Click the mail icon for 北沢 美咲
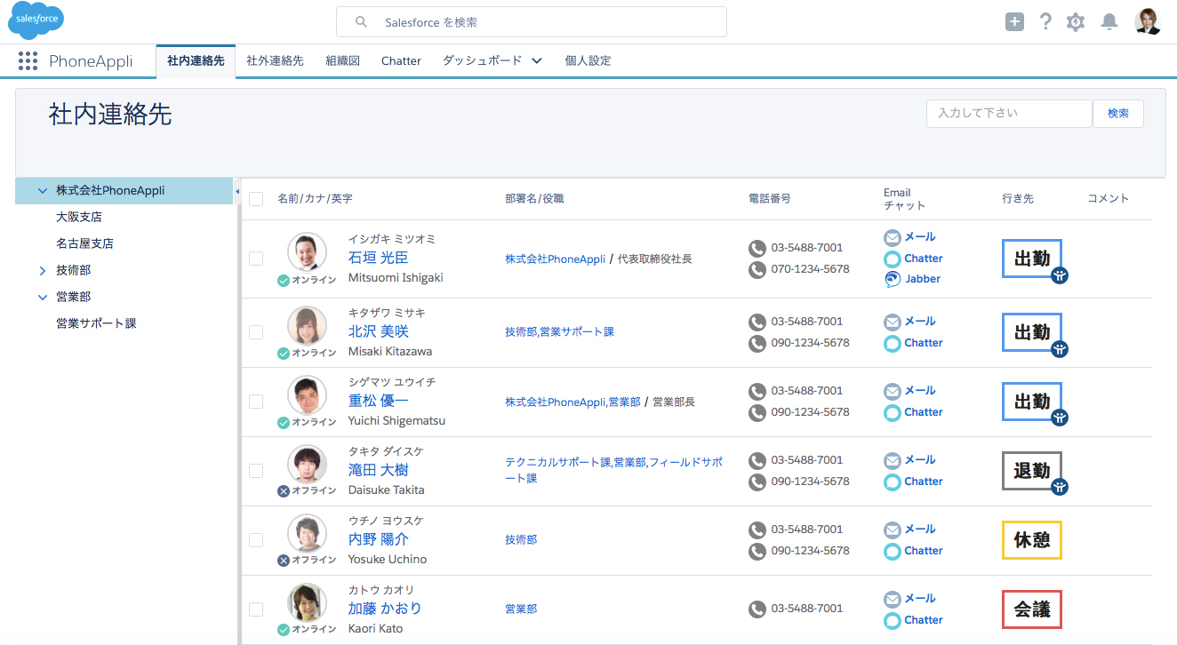 tap(893, 322)
